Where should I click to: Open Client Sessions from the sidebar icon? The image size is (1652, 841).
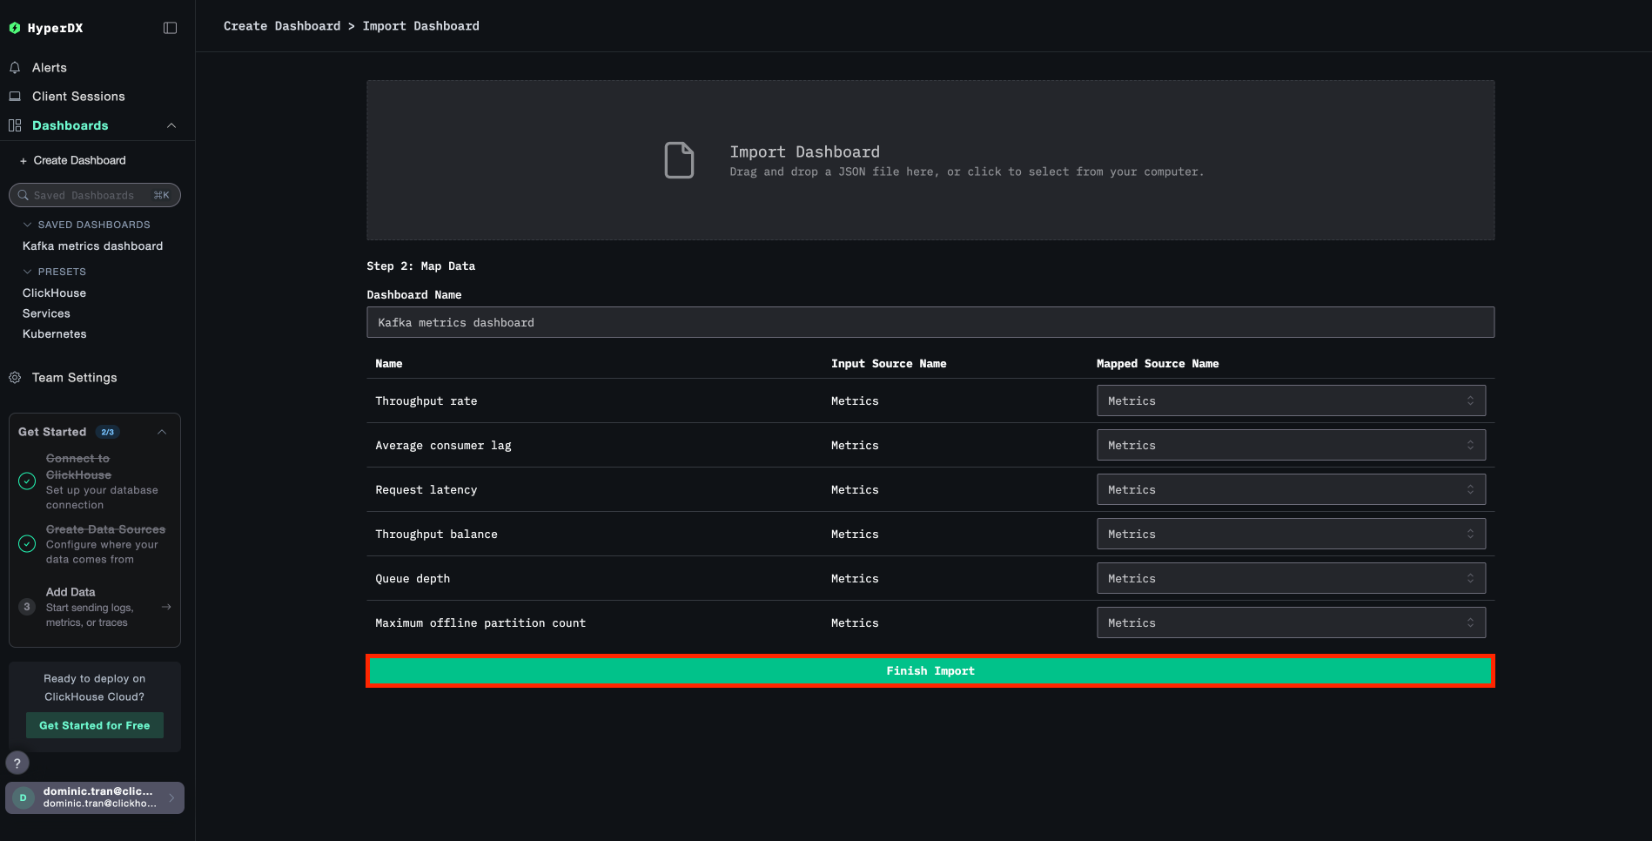[x=16, y=96]
